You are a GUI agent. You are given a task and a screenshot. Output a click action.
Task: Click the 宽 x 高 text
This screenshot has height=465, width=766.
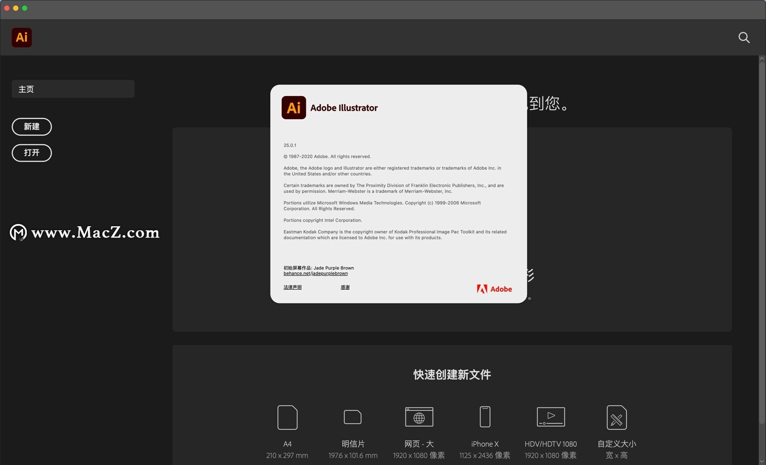tap(616, 456)
